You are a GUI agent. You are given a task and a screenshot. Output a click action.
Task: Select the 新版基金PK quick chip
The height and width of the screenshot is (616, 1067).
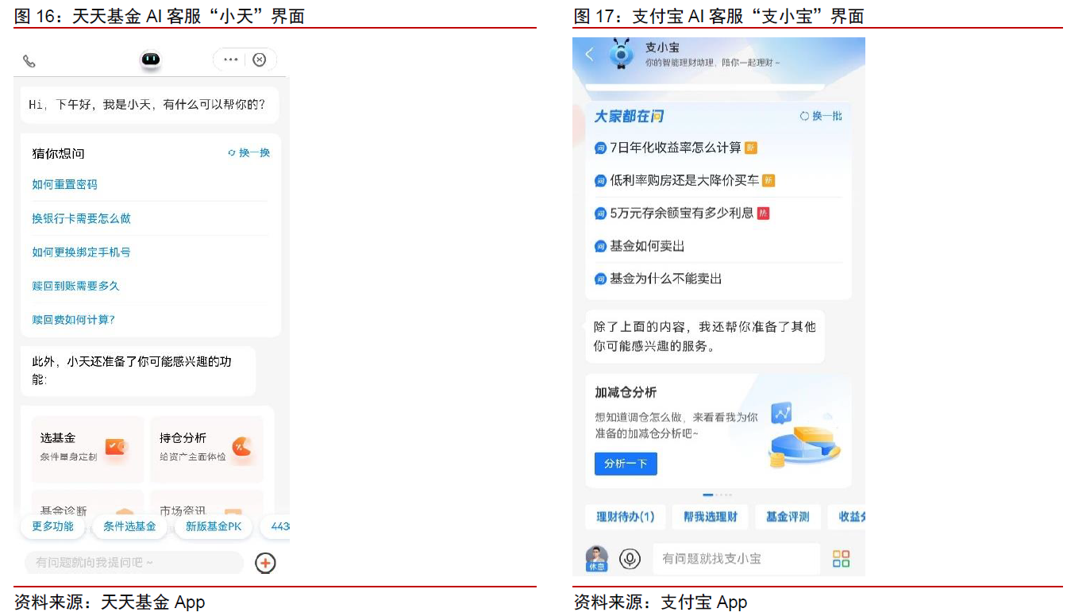coord(214,526)
